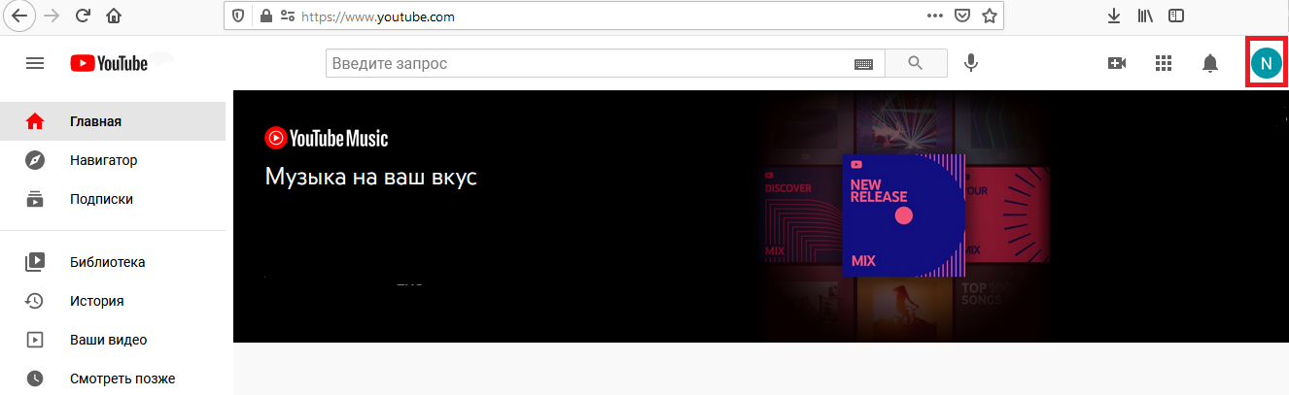Start voice search with microphone icon
The image size is (1289, 395).
click(x=970, y=63)
